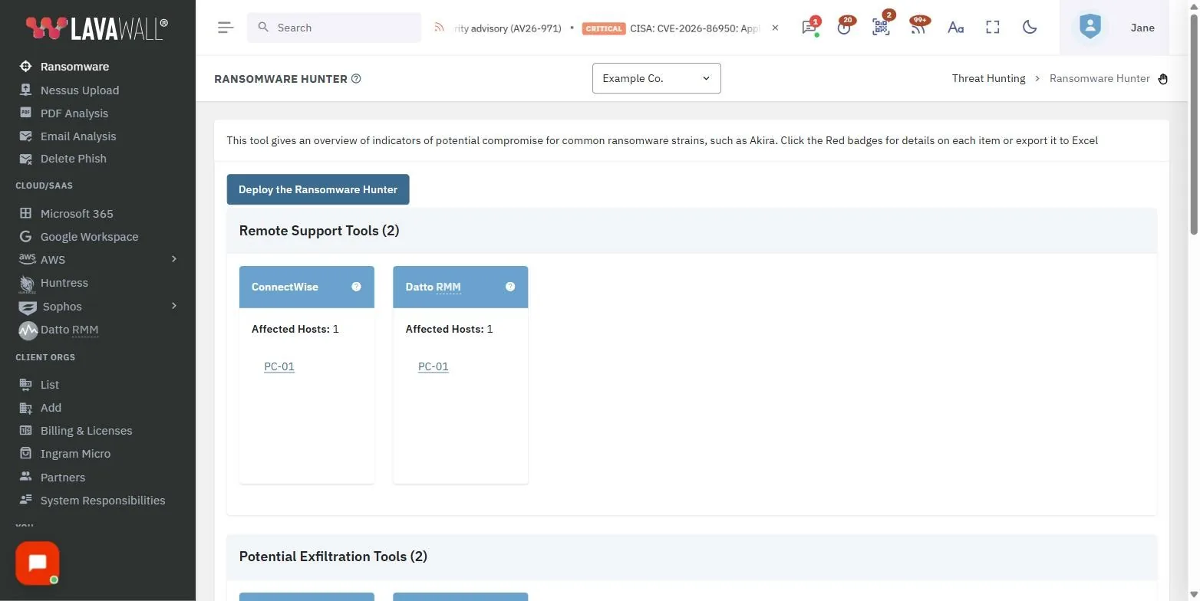This screenshot has height=601, width=1200.
Task: Click the Lavawall logo
Action: click(x=97, y=28)
